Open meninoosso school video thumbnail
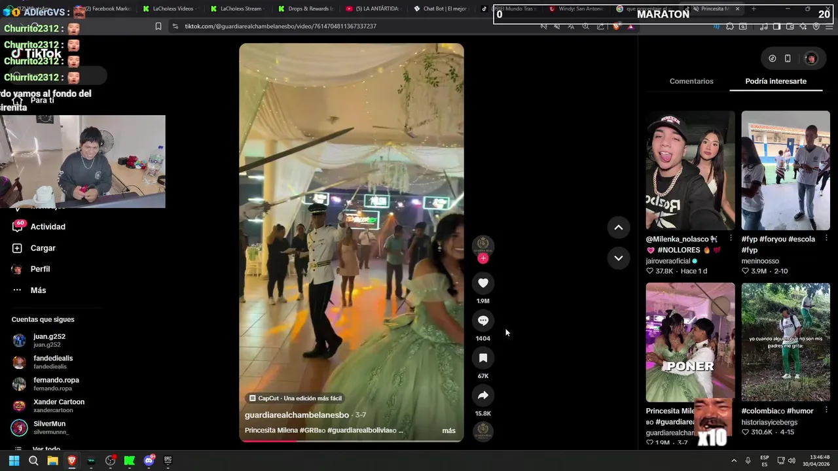 [x=785, y=170]
